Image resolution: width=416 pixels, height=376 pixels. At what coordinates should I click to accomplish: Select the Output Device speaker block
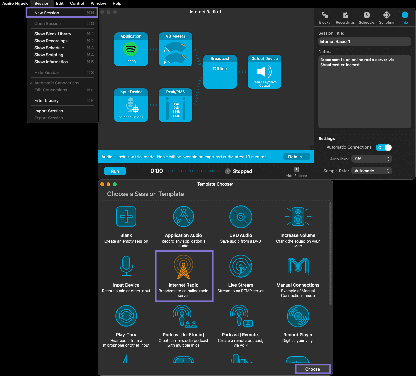[265, 72]
